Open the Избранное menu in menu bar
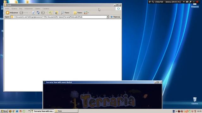This screenshot has width=202, height=113. click(x=28, y=8)
